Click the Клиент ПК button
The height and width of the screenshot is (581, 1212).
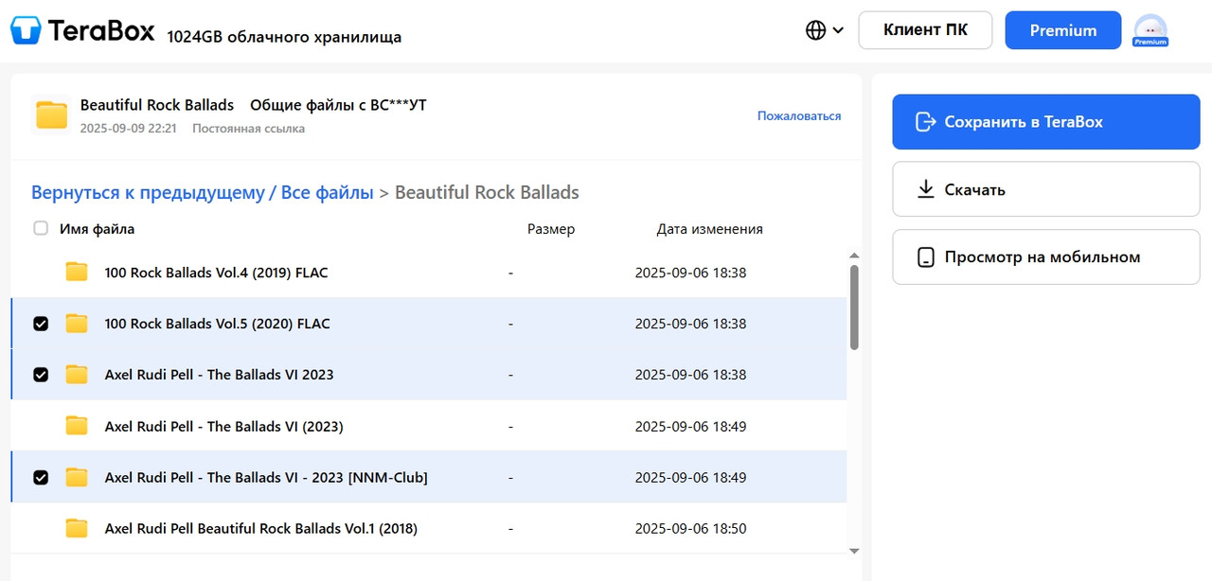pos(925,30)
